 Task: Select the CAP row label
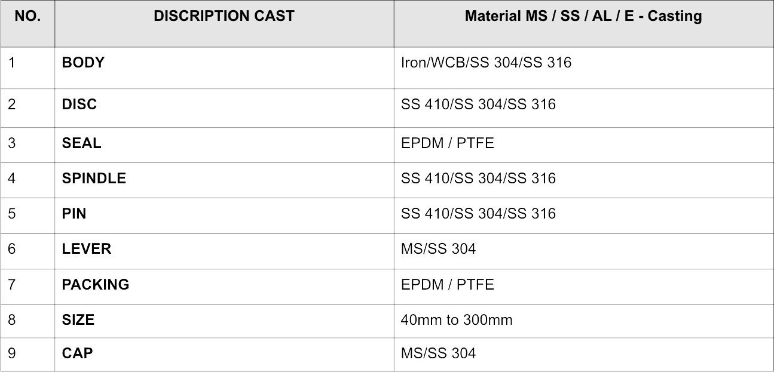tap(78, 353)
